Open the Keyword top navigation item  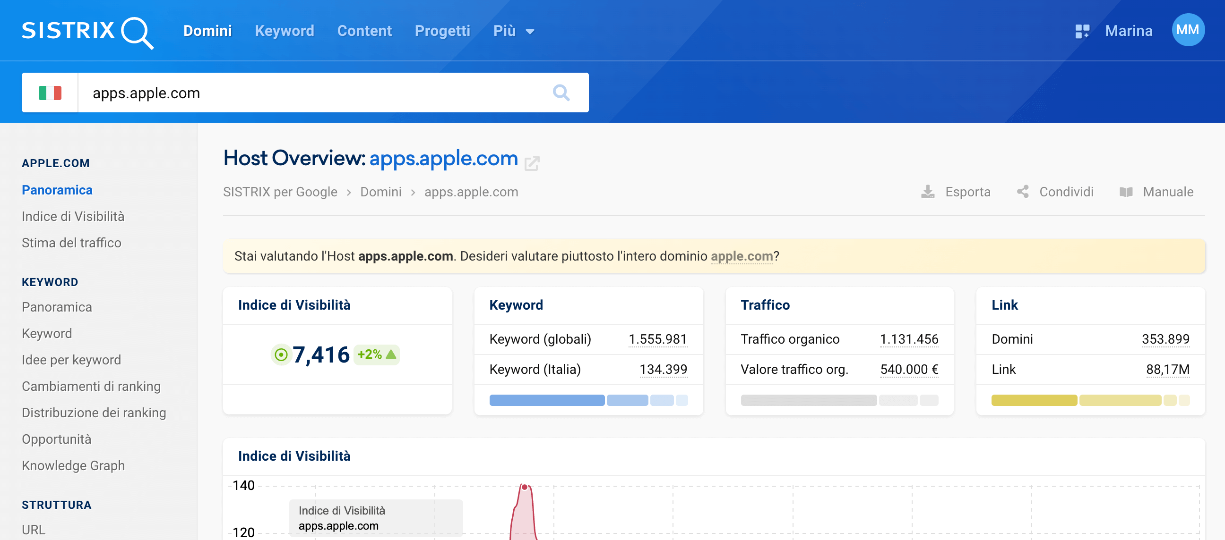pyautogui.click(x=285, y=31)
